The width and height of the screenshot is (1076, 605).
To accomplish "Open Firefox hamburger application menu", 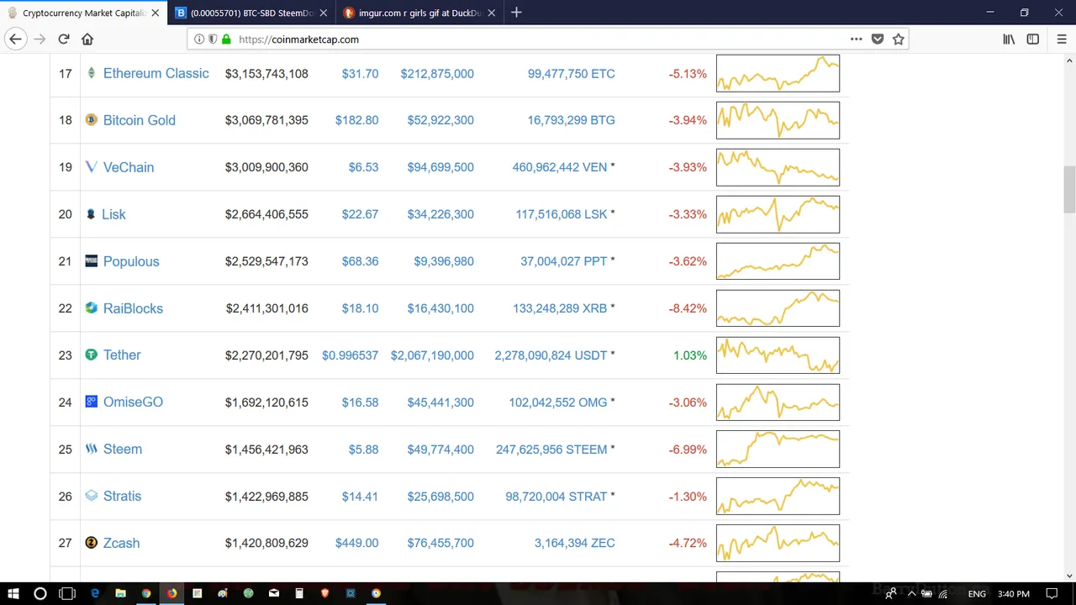I will point(1061,39).
